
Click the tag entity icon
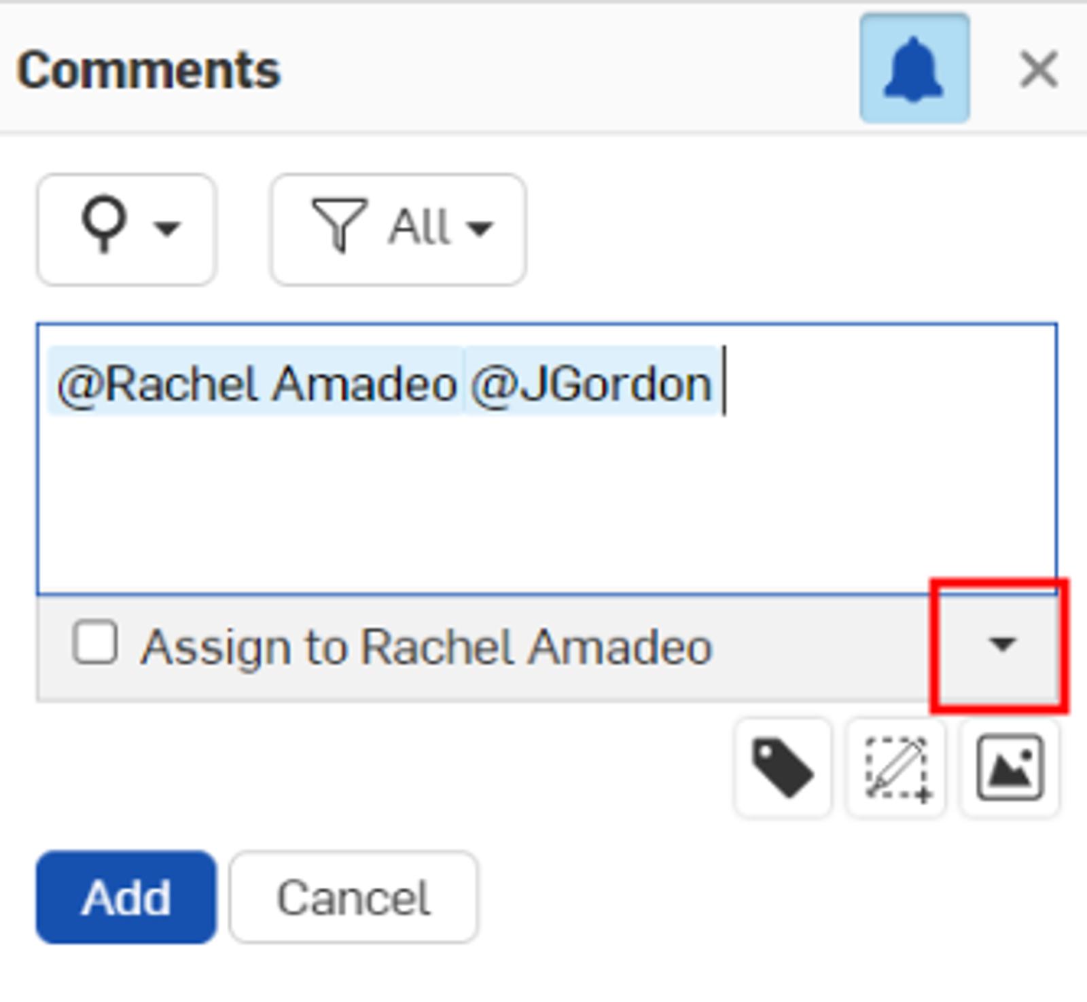pos(783,768)
